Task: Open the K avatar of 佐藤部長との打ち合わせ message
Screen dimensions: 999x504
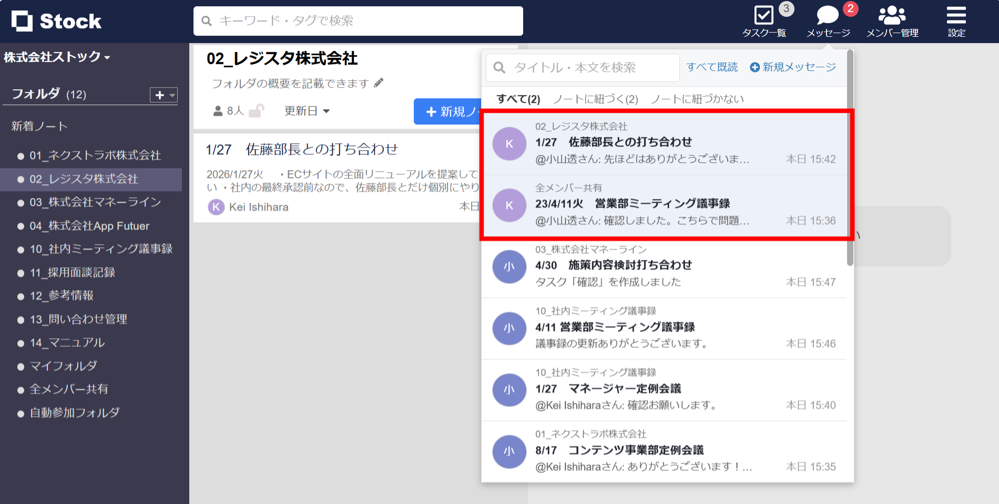Action: coord(509,143)
